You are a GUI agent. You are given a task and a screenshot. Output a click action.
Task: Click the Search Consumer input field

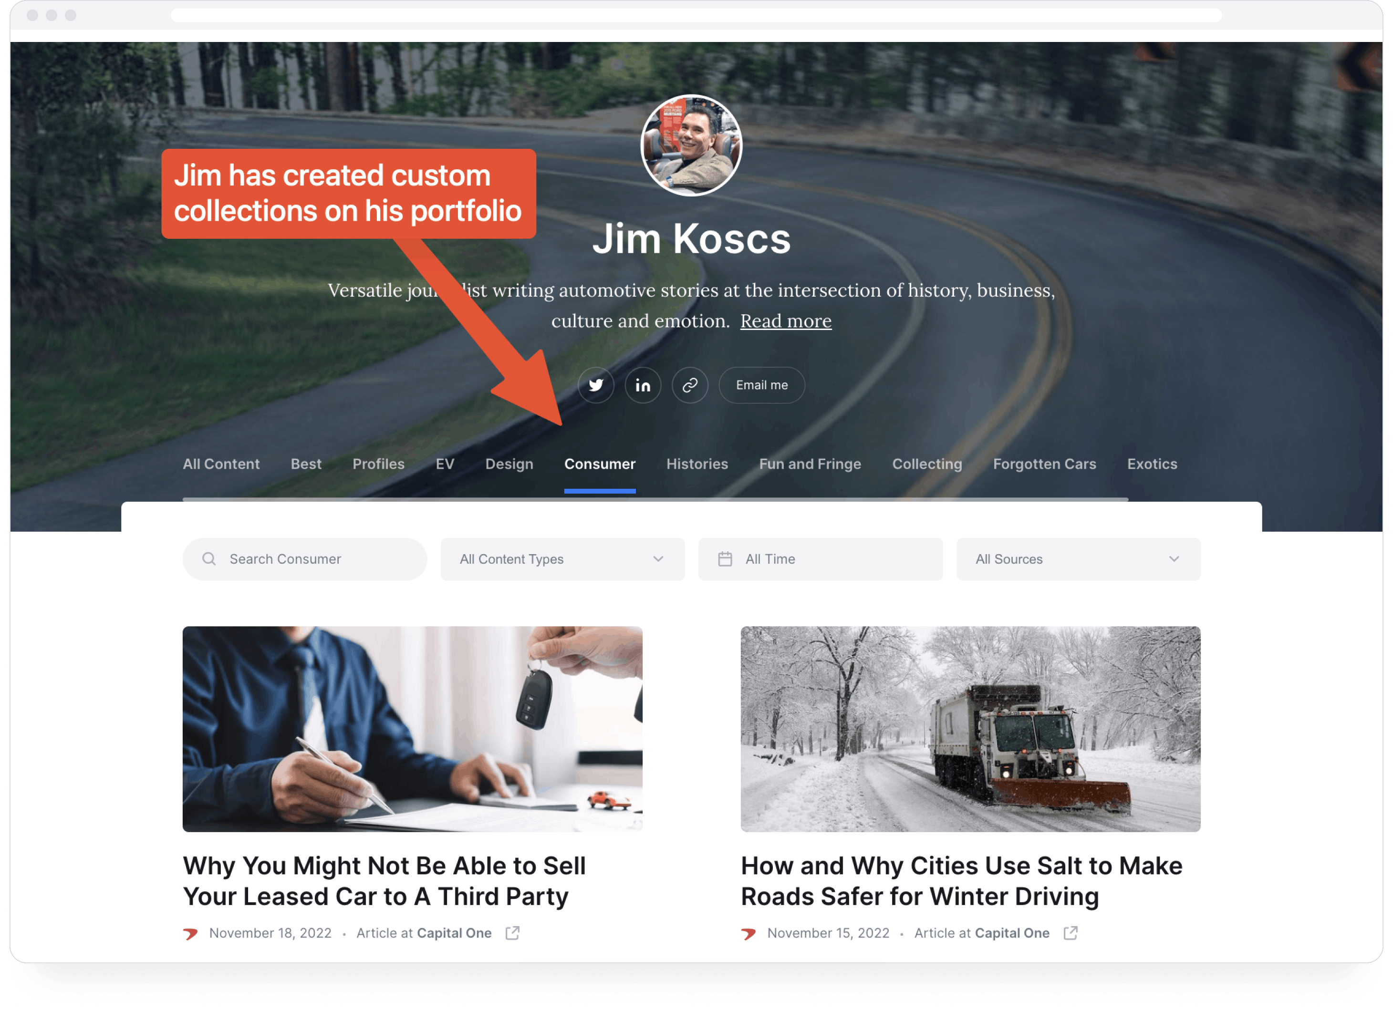307,559
